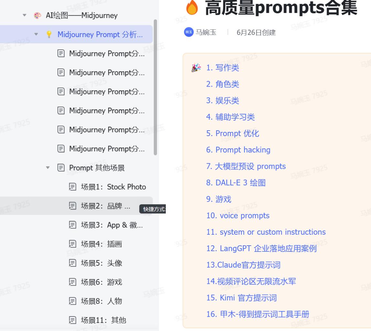Open 场景3: App & 徽... page
Screen dimensions: 371x331
coord(112,225)
